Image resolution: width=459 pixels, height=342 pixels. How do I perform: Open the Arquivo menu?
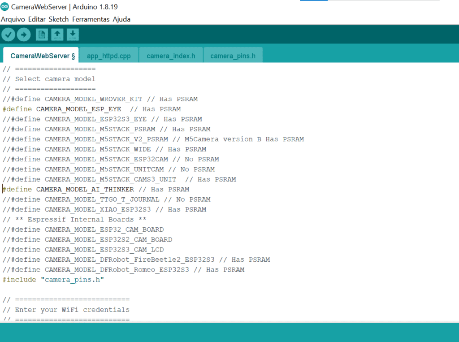coord(13,19)
